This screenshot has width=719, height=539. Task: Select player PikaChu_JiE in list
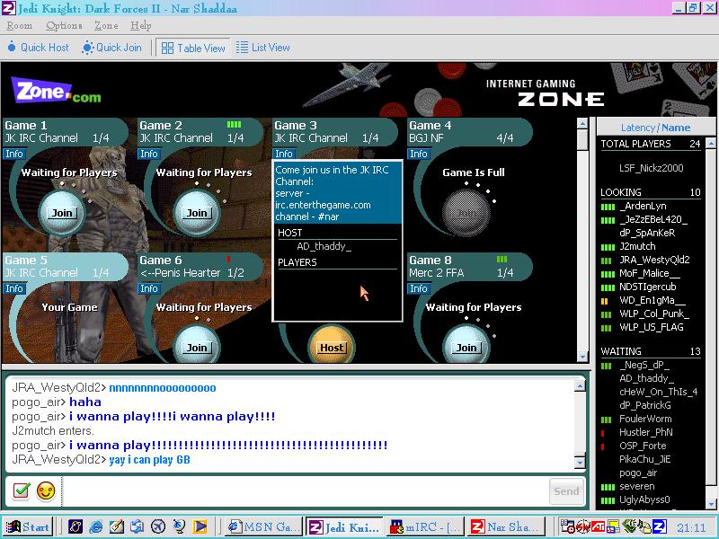tap(644, 459)
